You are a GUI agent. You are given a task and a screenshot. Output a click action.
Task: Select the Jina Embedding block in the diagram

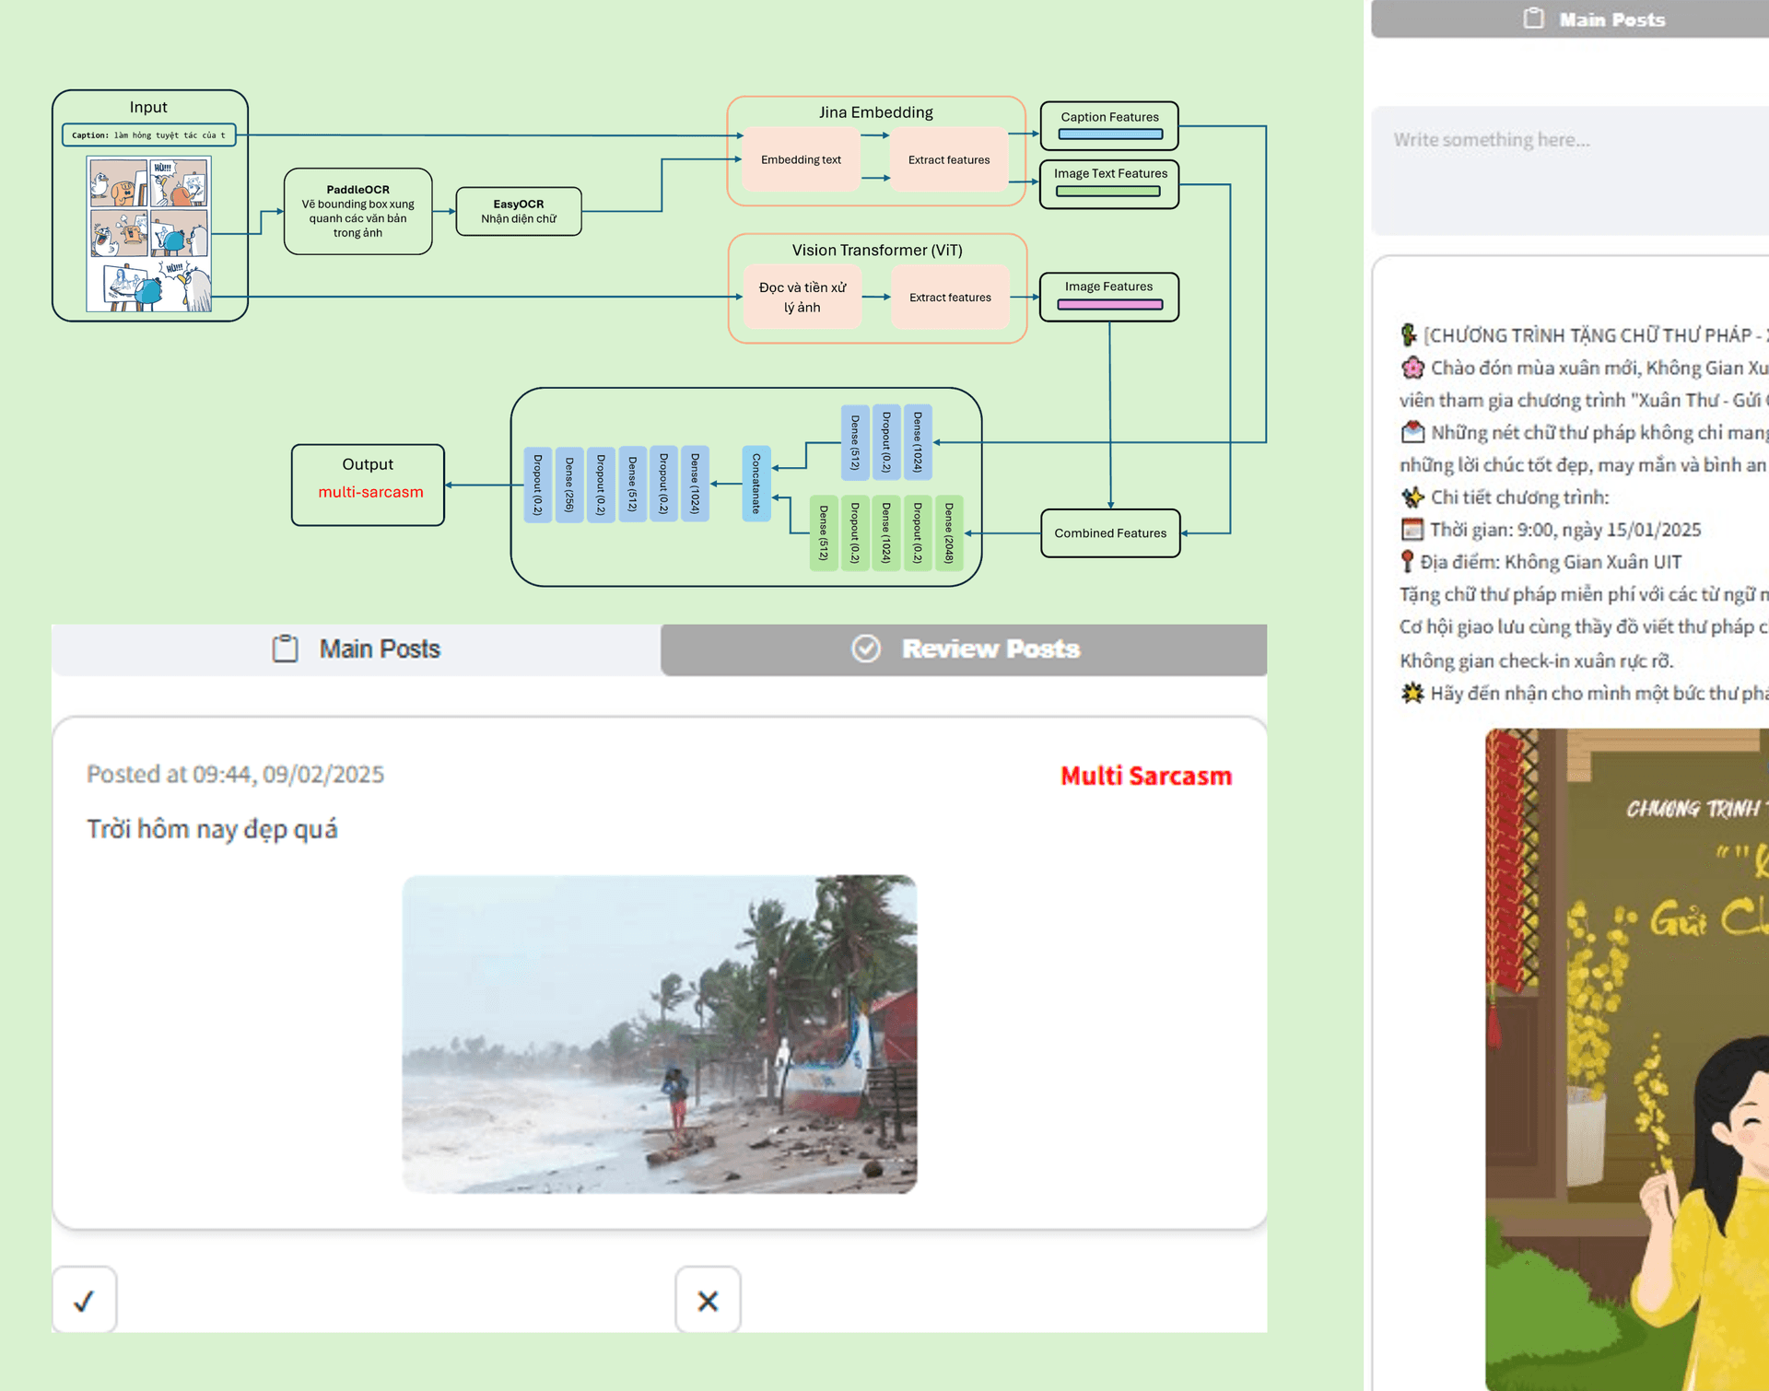pyautogui.click(x=875, y=111)
